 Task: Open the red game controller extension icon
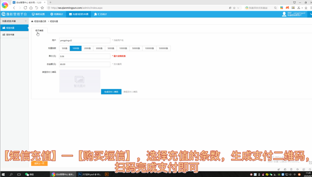tap(287, 7)
